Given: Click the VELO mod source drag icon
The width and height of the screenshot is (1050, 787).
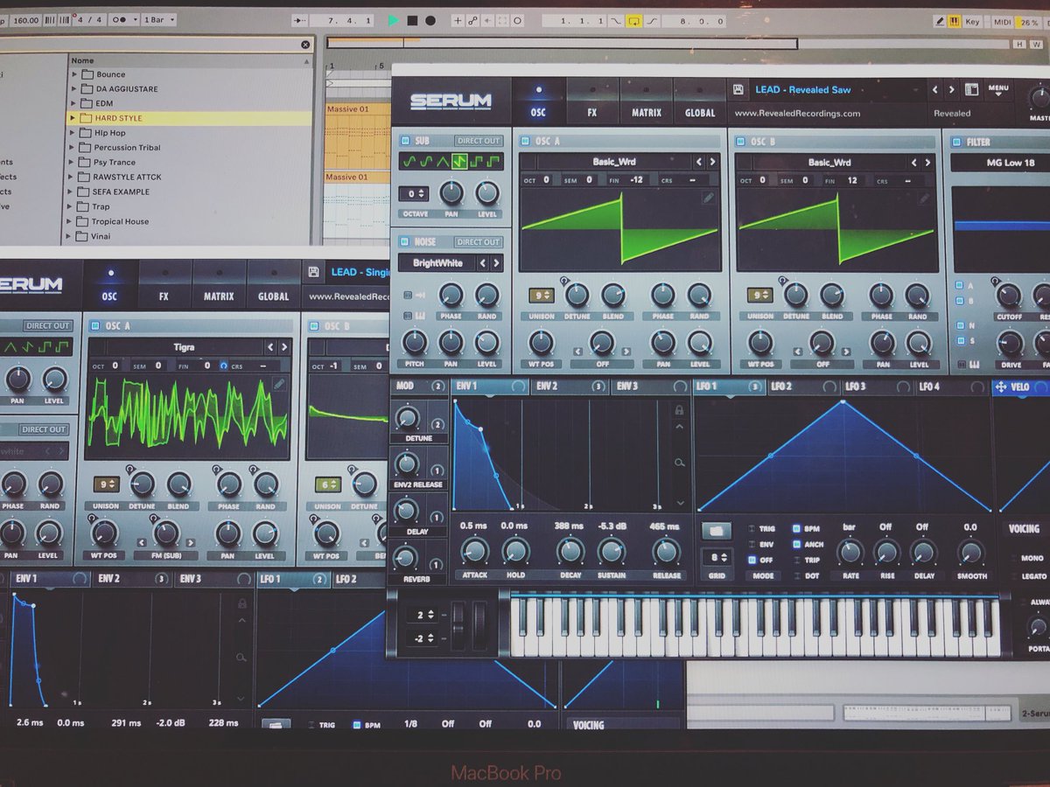Looking at the screenshot, I should point(1001,387).
